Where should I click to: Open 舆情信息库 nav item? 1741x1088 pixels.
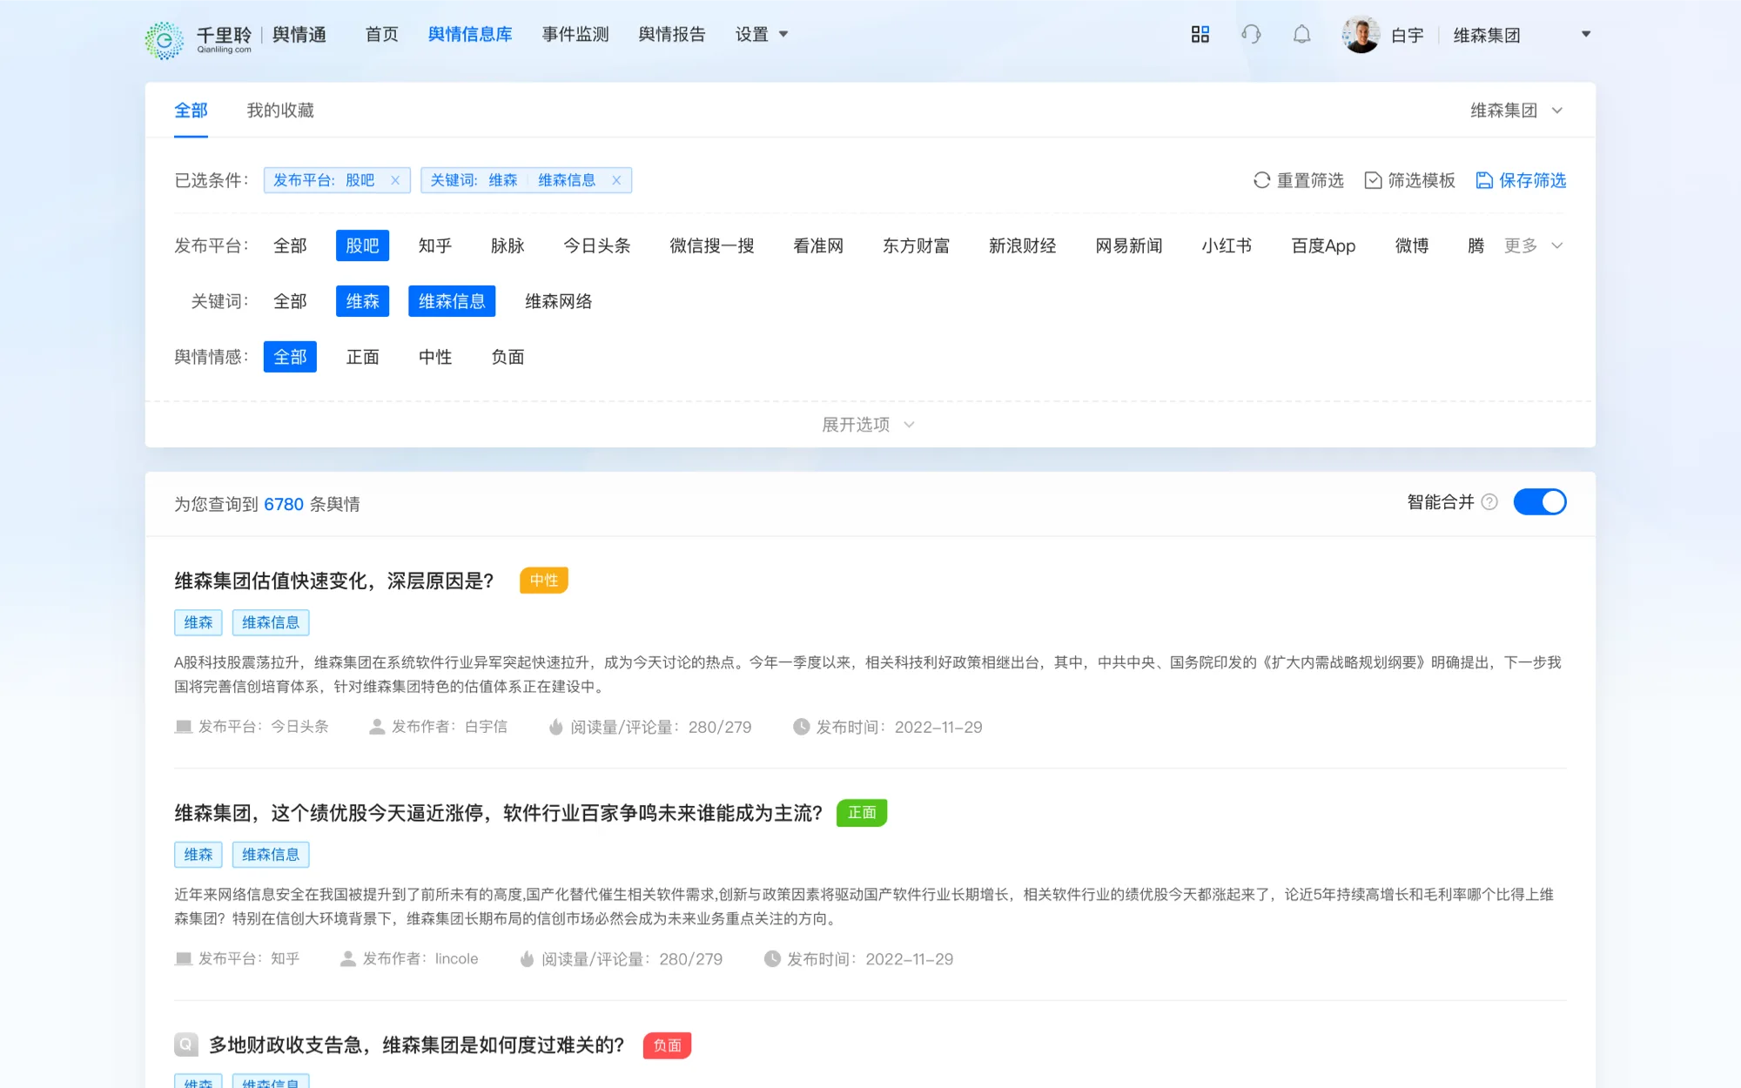point(470,34)
